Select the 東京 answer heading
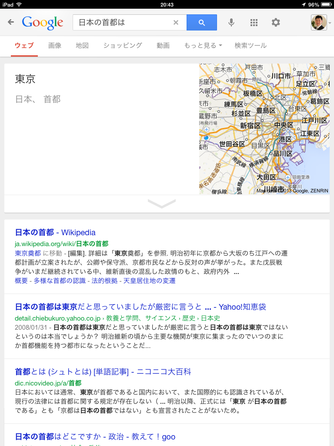The image size is (334, 446). [25, 79]
